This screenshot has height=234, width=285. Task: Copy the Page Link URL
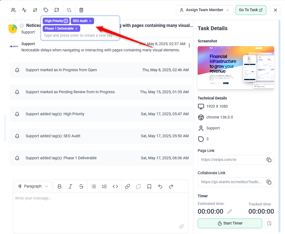pyautogui.click(x=269, y=160)
